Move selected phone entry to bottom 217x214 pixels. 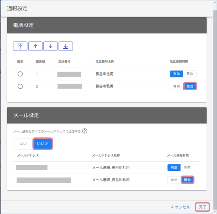tap(66, 46)
